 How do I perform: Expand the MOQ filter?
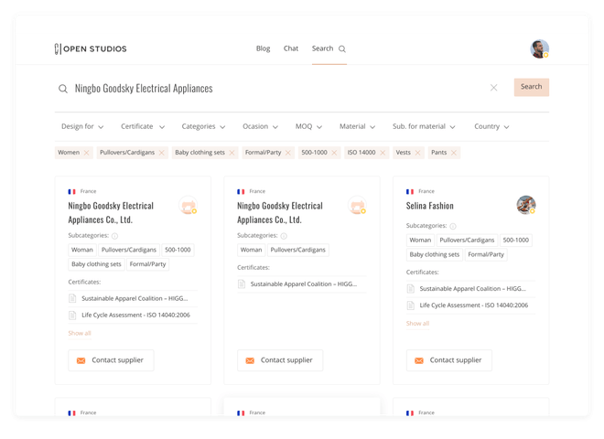[x=308, y=127]
